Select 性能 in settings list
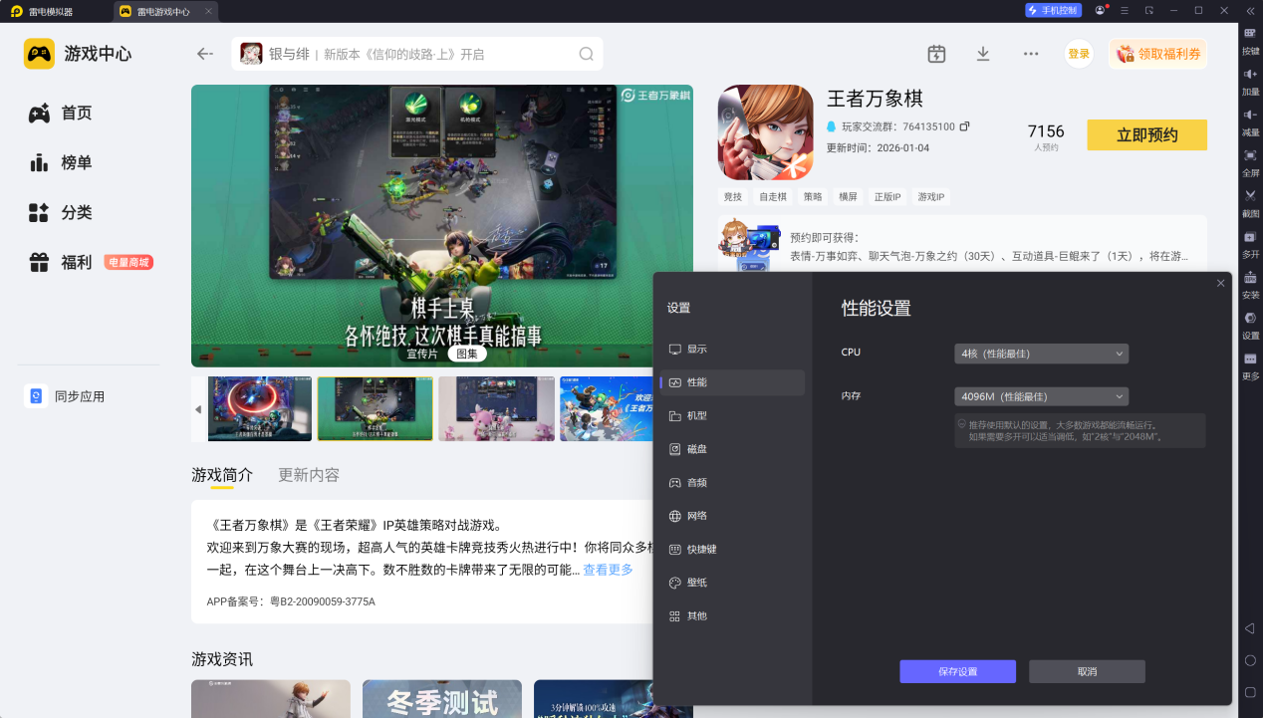This screenshot has height=718, width=1263. pos(732,382)
